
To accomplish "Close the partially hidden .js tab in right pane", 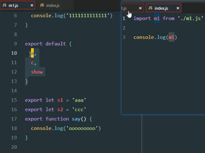I will (140, 8).
